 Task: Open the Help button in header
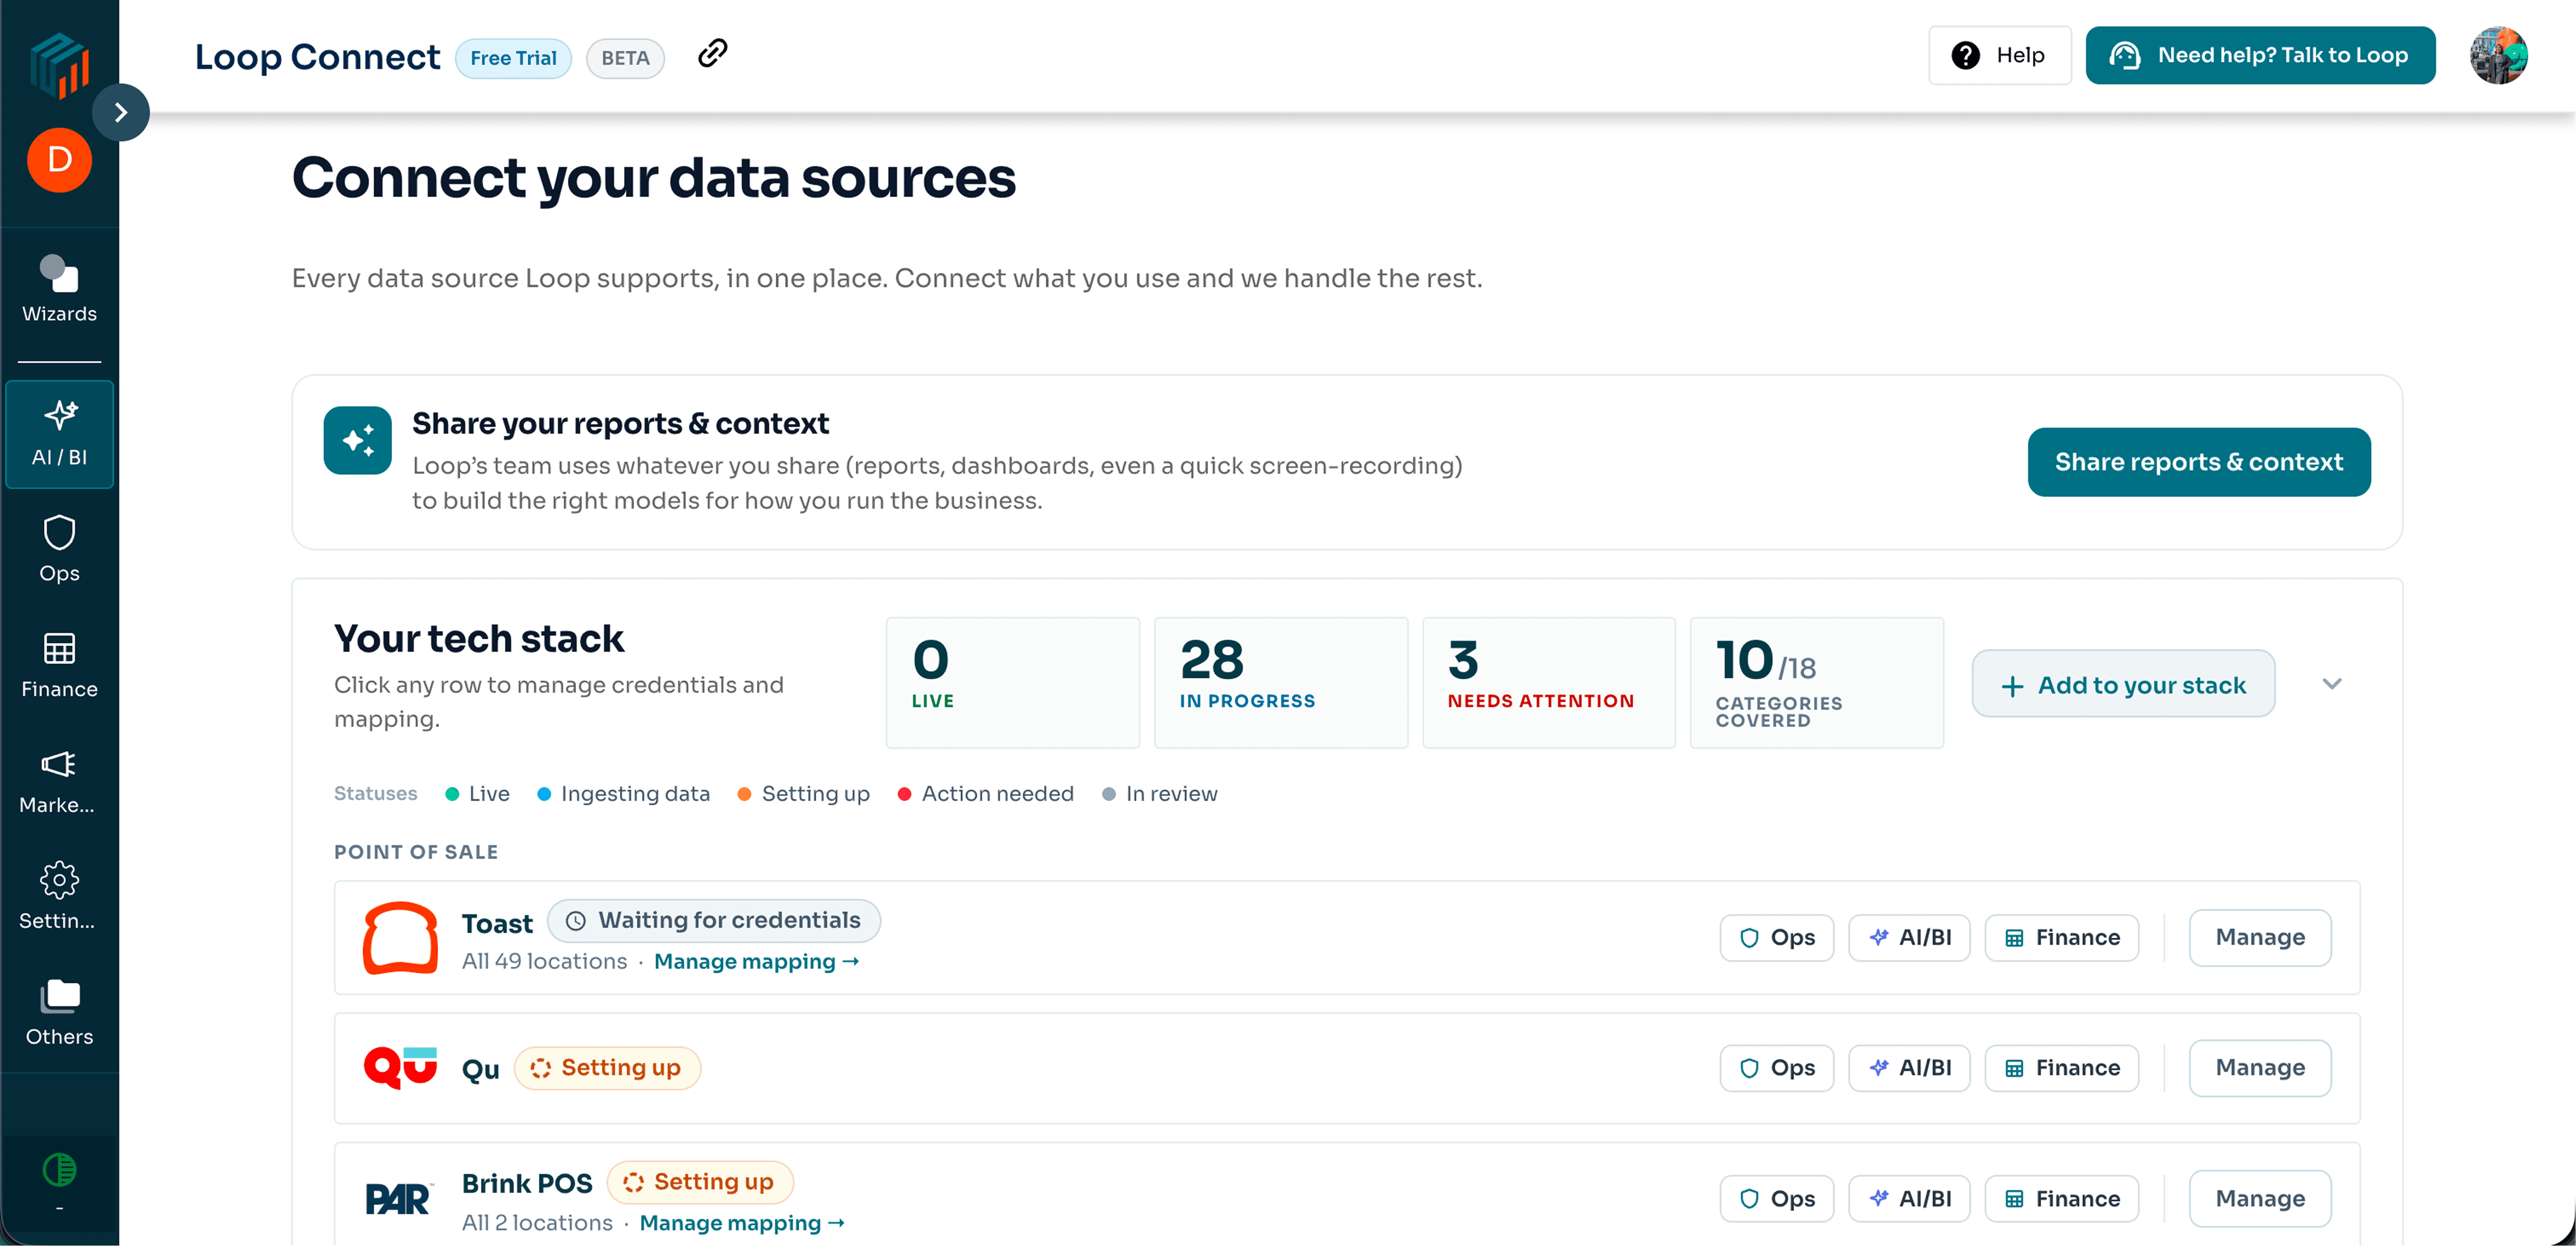(1999, 55)
